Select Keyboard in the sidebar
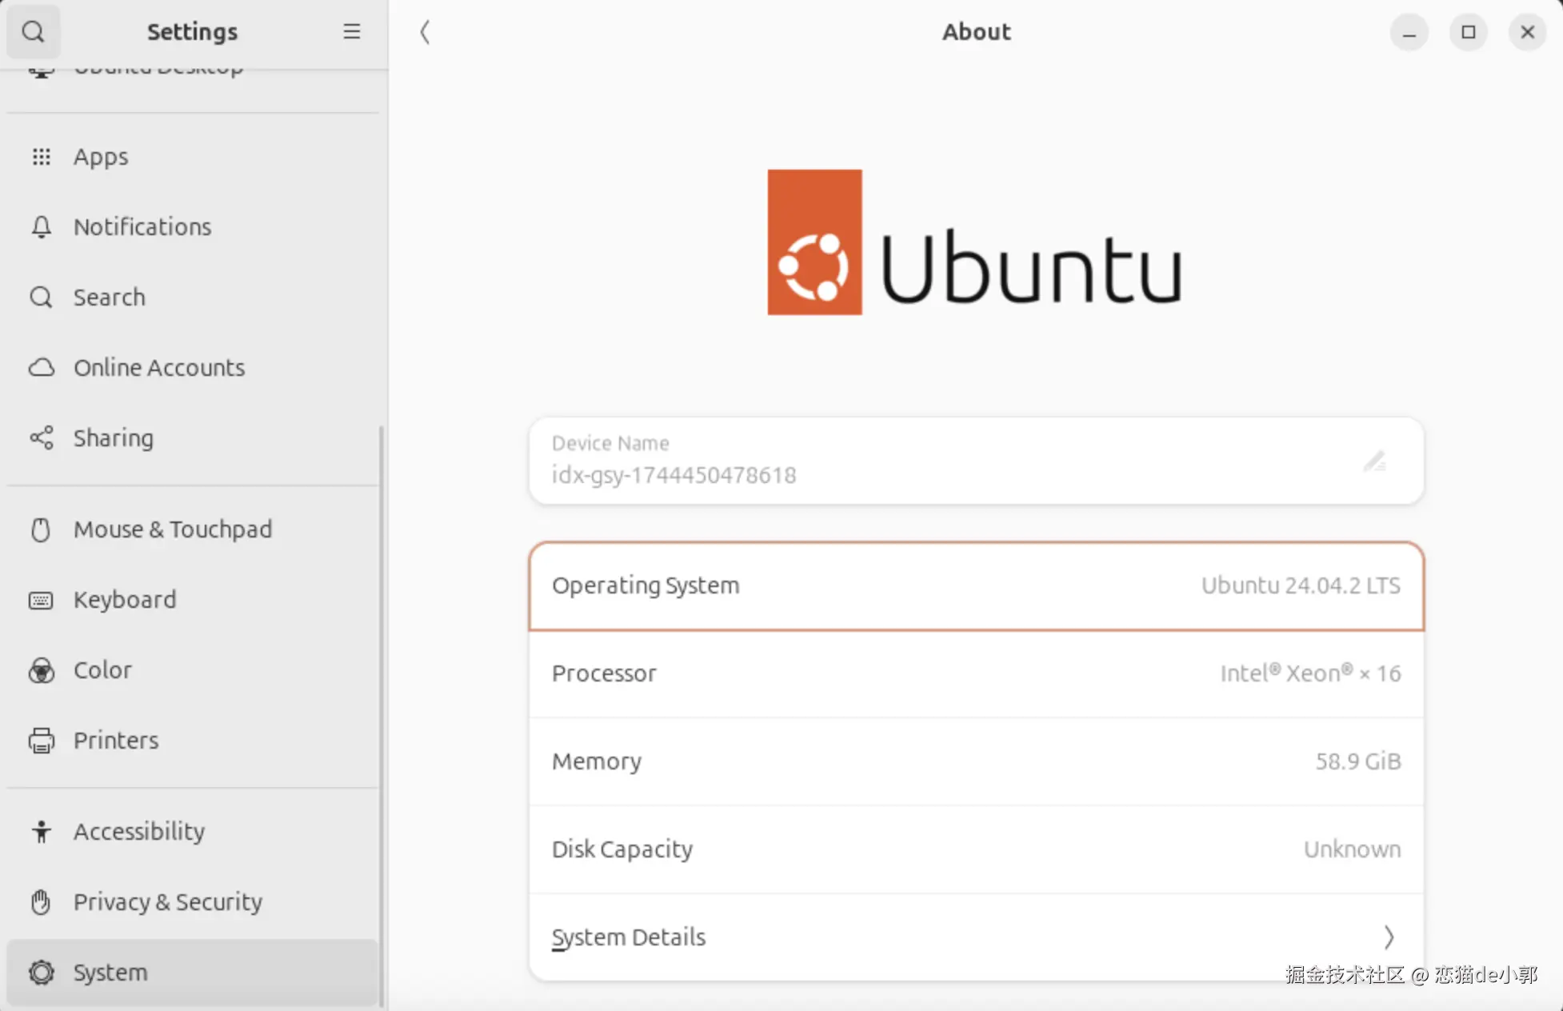Image resolution: width=1563 pixels, height=1011 pixels. tap(125, 600)
